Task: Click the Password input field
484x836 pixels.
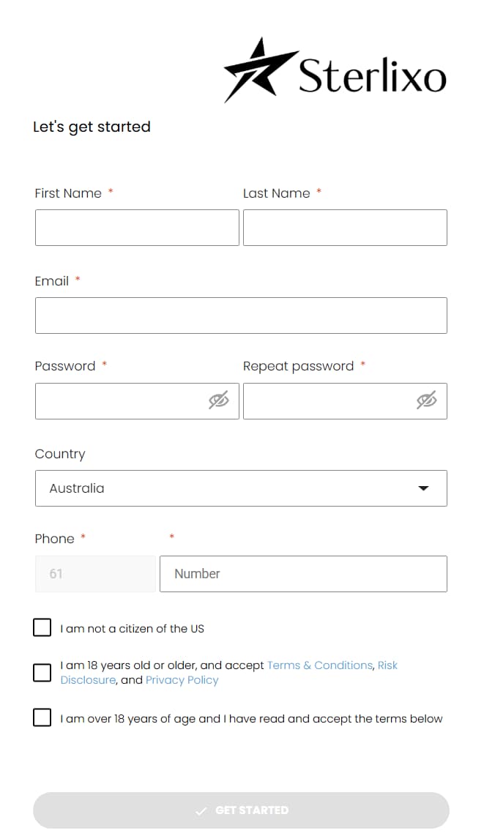Action: pos(121,401)
